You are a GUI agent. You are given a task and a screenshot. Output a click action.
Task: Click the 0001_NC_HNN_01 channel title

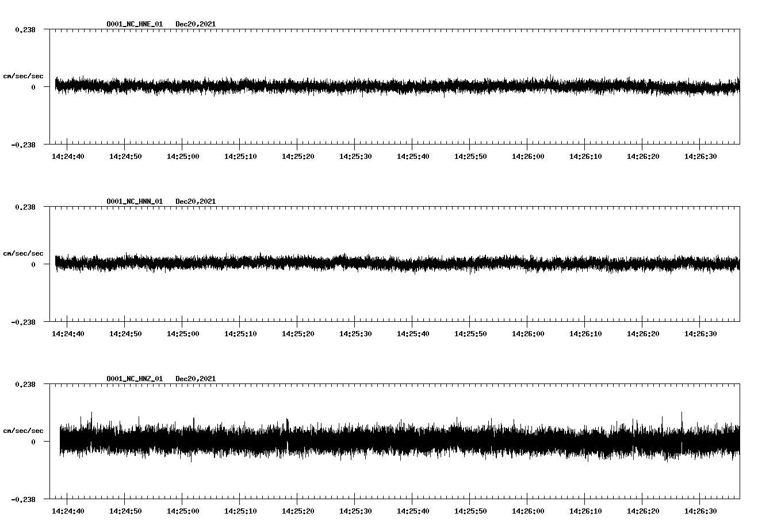coord(135,202)
